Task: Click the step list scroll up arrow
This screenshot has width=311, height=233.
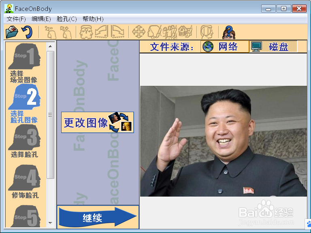Action: (50, 47)
